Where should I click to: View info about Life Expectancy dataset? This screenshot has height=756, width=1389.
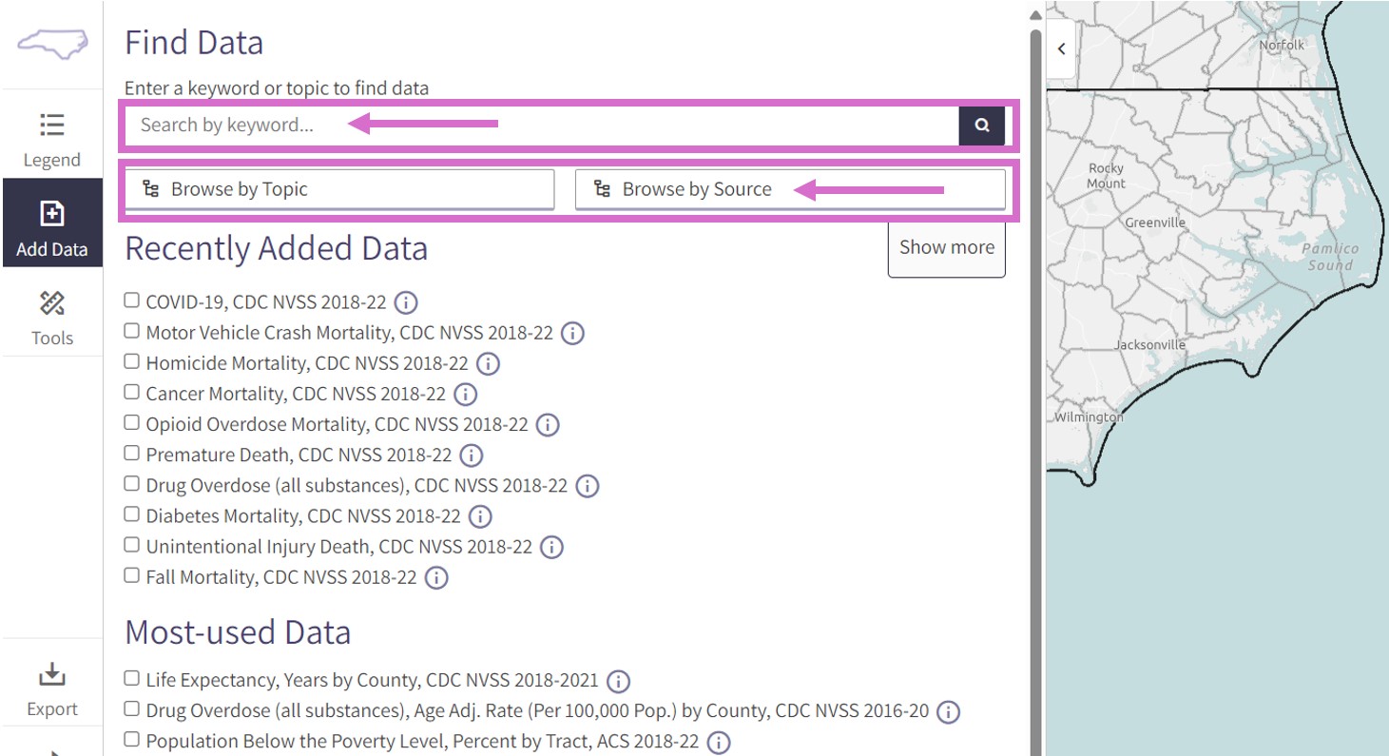pos(618,681)
